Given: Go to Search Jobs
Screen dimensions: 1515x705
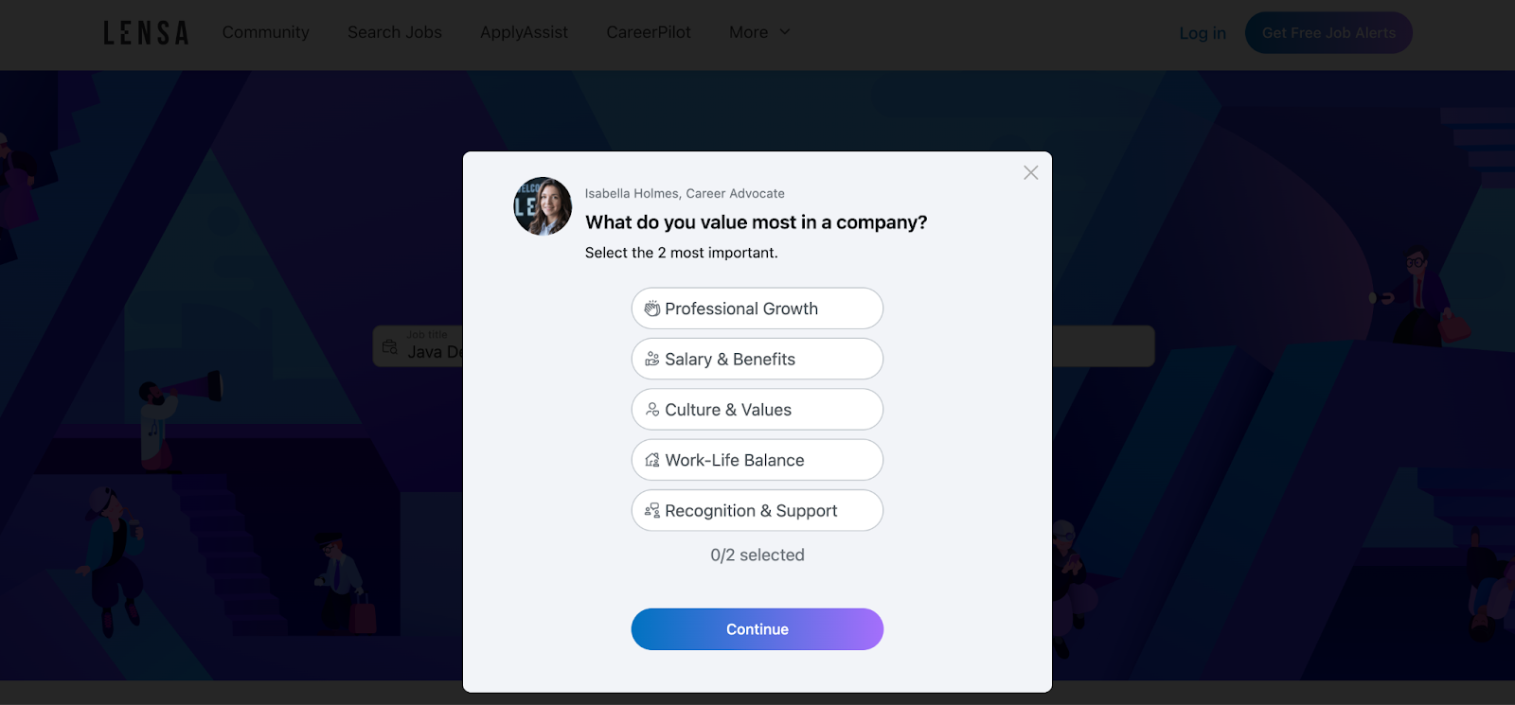Looking at the screenshot, I should coord(394,32).
